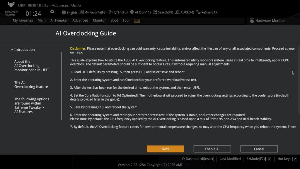
Task: Click the Enable AI button
Action: click(x=212, y=149)
